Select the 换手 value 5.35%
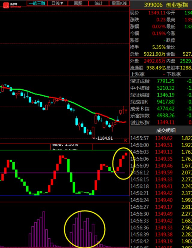This screenshot has width=192, height=248. [159, 47]
